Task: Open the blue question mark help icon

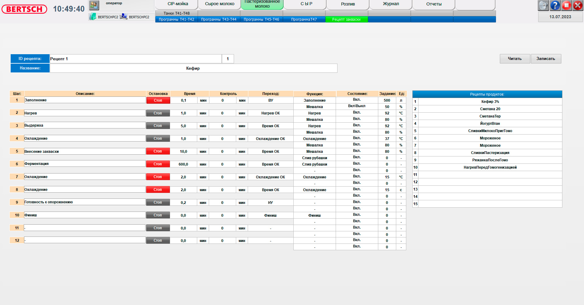Action: pos(555,5)
